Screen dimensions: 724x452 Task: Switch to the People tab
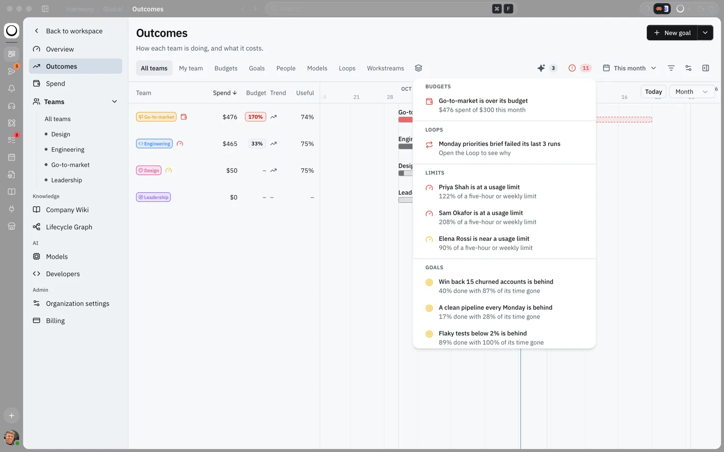pos(286,68)
